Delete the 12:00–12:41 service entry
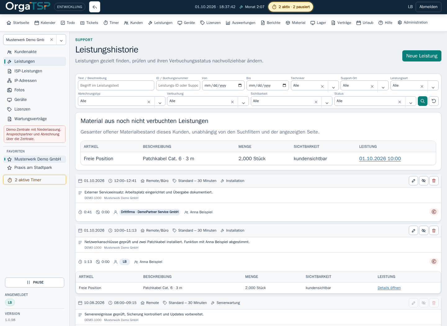This screenshot has width=447, height=326. click(x=434, y=181)
